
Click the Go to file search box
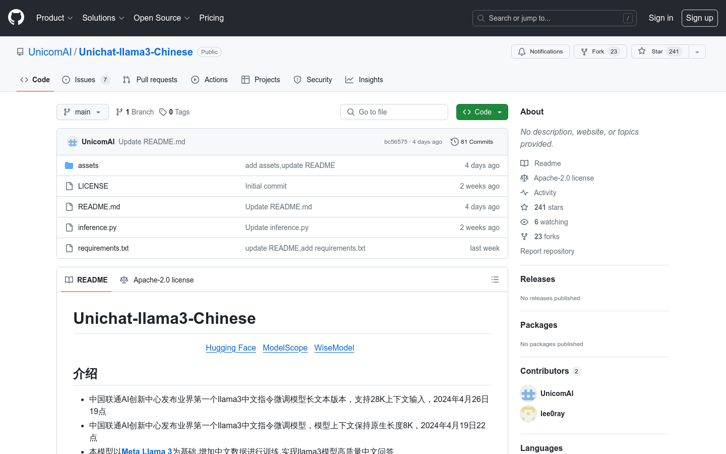[394, 112]
